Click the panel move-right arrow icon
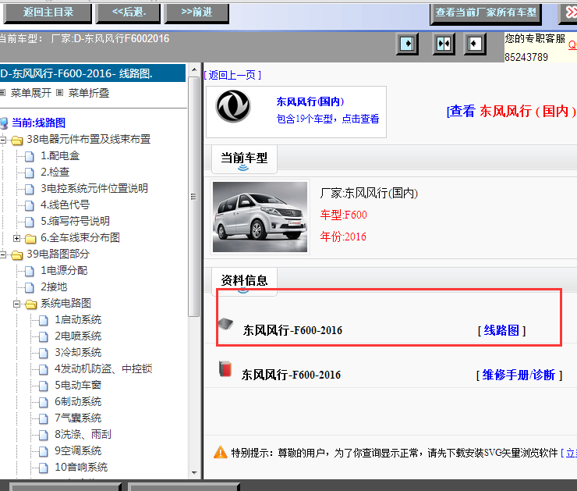 (407, 44)
